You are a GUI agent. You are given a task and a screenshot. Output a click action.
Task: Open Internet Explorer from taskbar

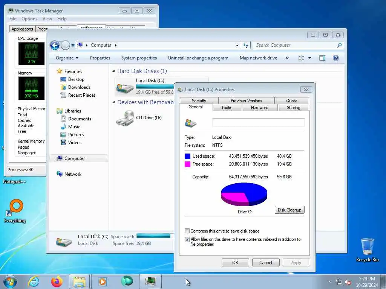point(34,281)
